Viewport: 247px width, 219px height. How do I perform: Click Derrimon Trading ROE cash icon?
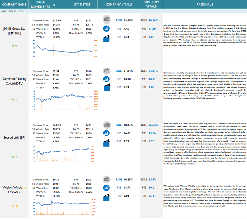(x=107, y=71)
